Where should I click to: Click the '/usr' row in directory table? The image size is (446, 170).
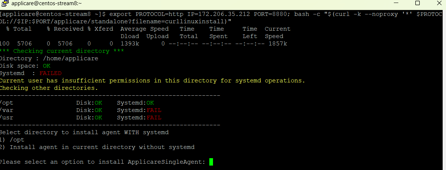click(81, 118)
